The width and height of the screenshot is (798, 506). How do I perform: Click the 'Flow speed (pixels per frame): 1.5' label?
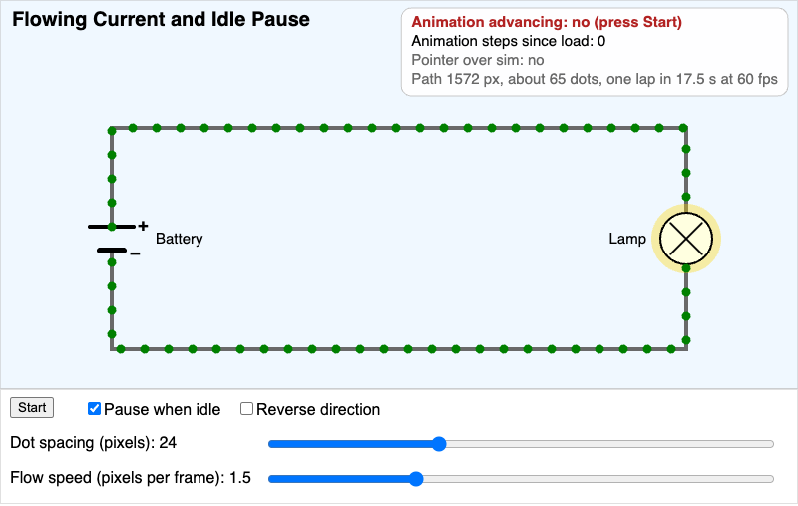coord(131,477)
